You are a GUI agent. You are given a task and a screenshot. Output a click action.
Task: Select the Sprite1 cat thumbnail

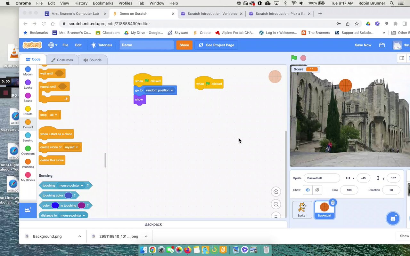pyautogui.click(x=302, y=210)
